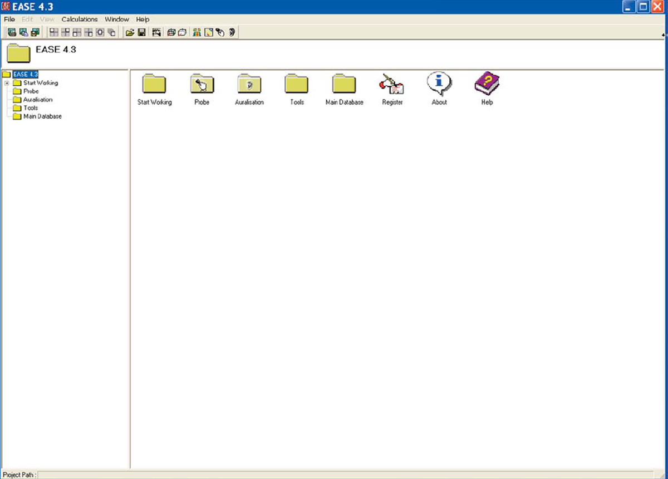This screenshot has height=479, width=668.
Task: Open the Auralisation folder icon with ear
Action: click(249, 84)
